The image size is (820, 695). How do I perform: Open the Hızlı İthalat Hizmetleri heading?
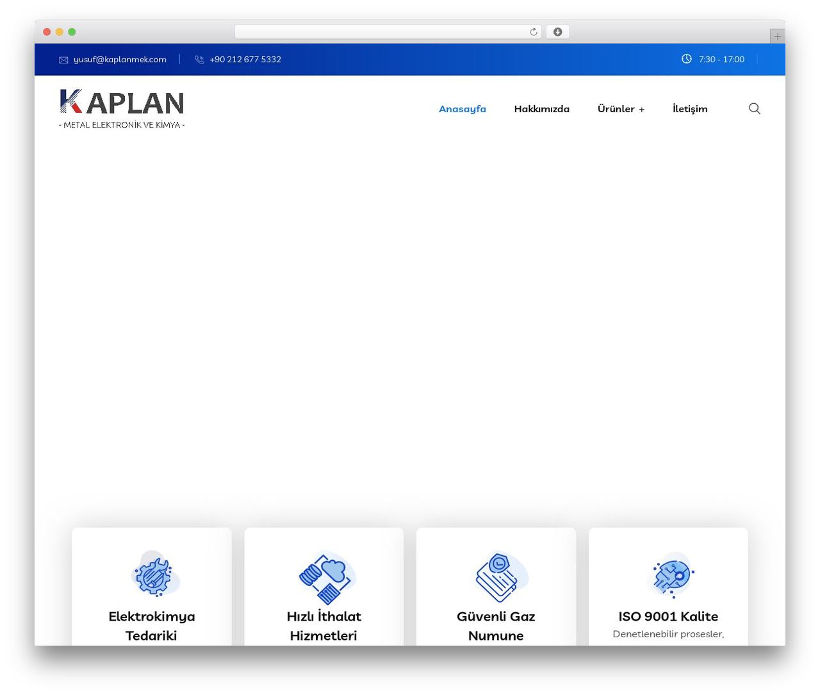(324, 626)
